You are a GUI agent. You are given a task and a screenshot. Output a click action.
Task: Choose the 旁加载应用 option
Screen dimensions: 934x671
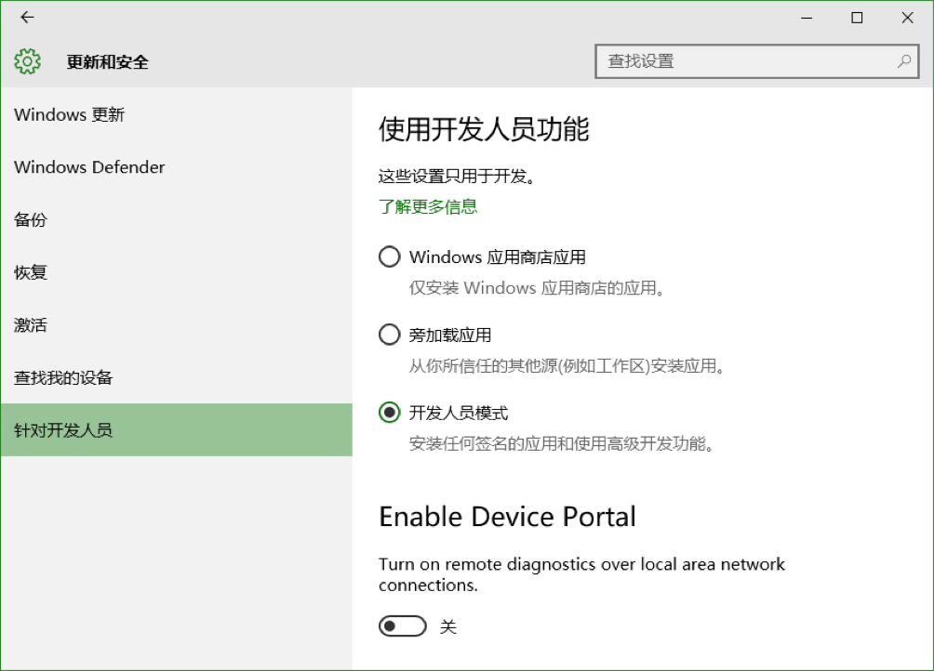coord(389,335)
